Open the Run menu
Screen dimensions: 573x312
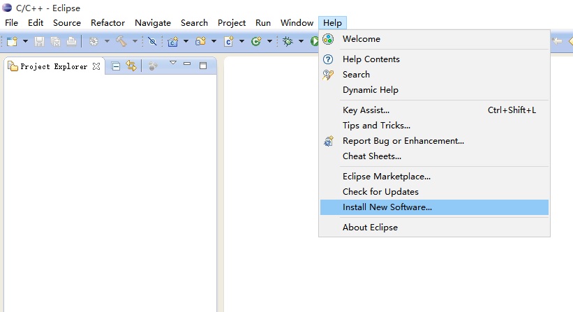pos(263,22)
